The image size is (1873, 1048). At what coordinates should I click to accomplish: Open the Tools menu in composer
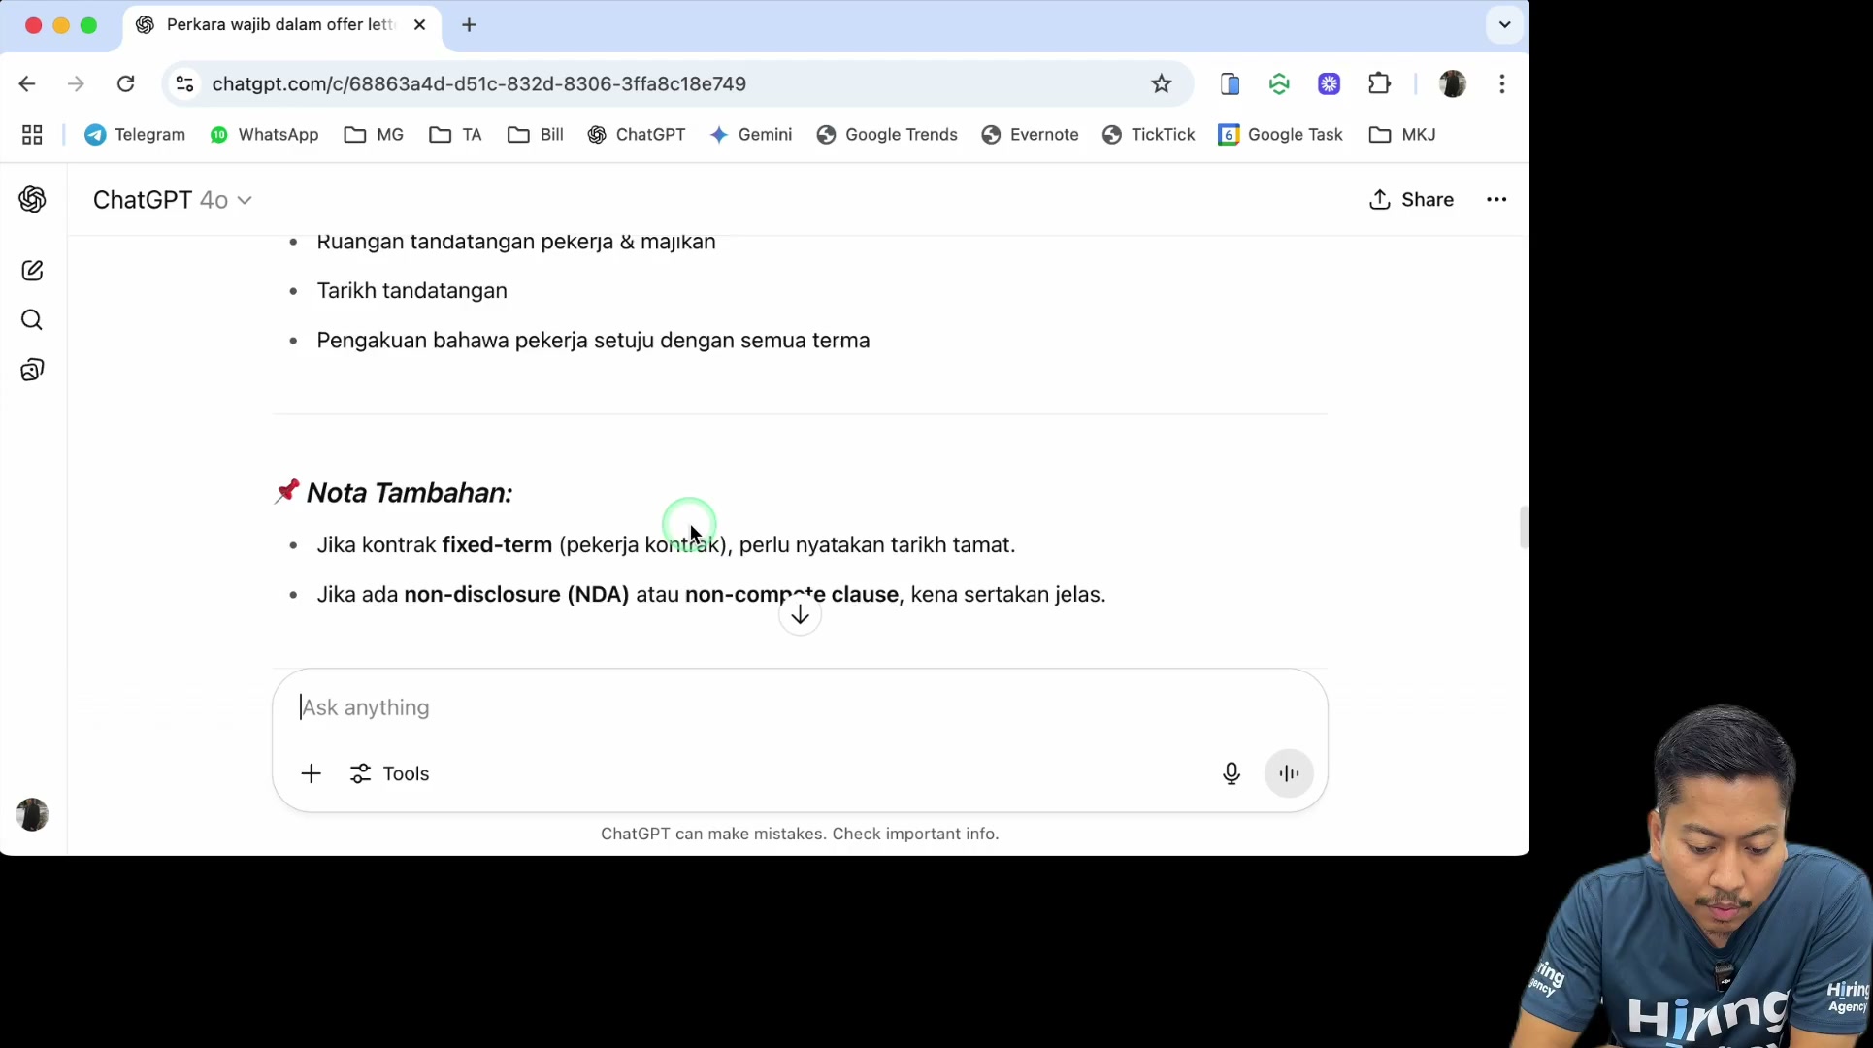click(x=390, y=773)
